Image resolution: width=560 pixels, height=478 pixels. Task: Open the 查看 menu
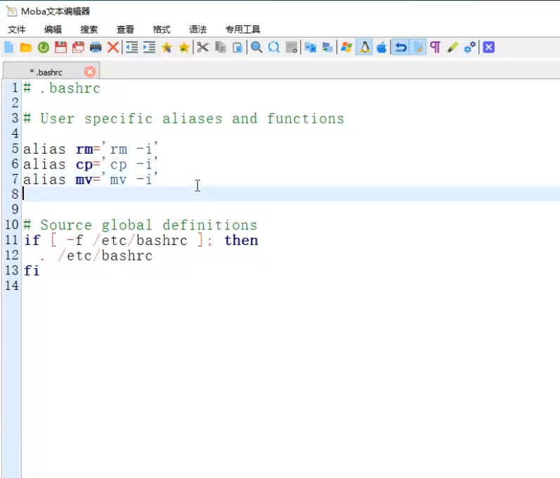coord(125,29)
